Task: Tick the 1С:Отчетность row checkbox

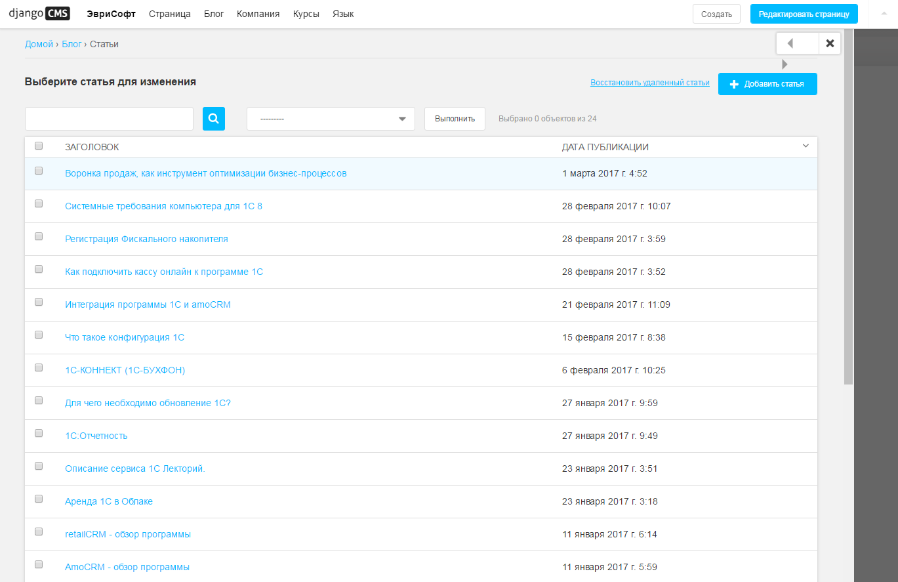Action: click(x=39, y=433)
